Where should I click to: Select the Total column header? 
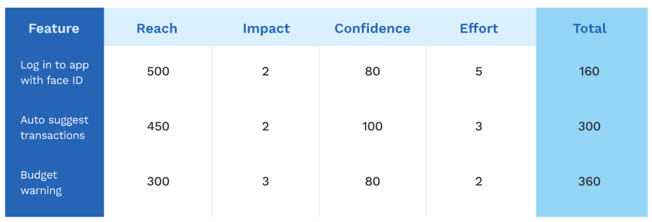pos(590,28)
